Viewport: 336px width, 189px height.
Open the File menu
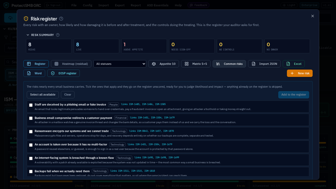(x=74, y=5)
